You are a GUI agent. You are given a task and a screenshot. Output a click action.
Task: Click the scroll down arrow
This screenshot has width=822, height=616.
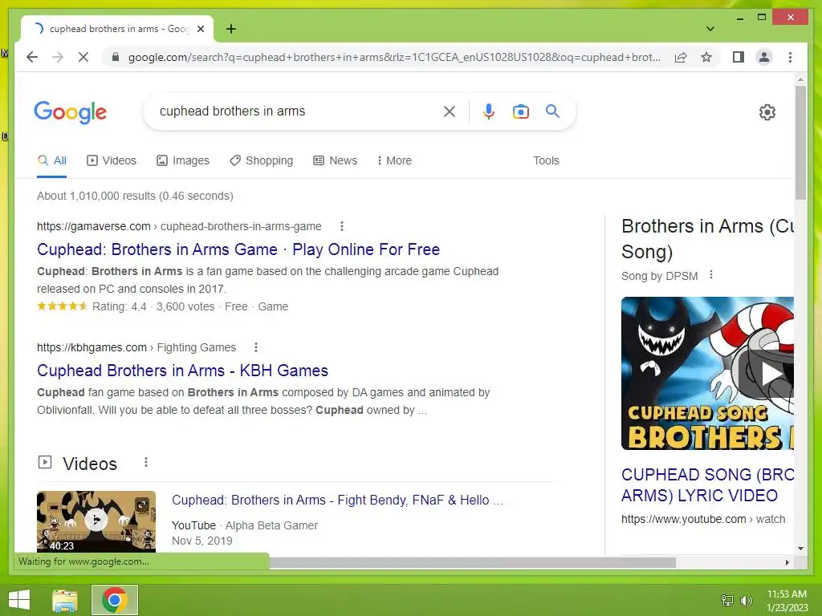(x=800, y=549)
